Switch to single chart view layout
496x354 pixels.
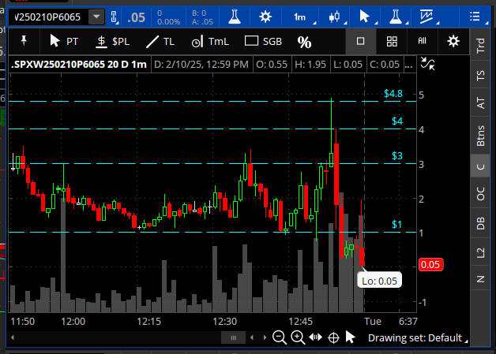361,41
